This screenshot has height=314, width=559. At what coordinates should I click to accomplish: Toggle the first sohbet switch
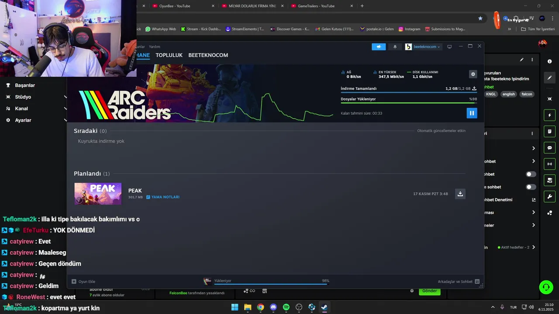click(x=531, y=174)
